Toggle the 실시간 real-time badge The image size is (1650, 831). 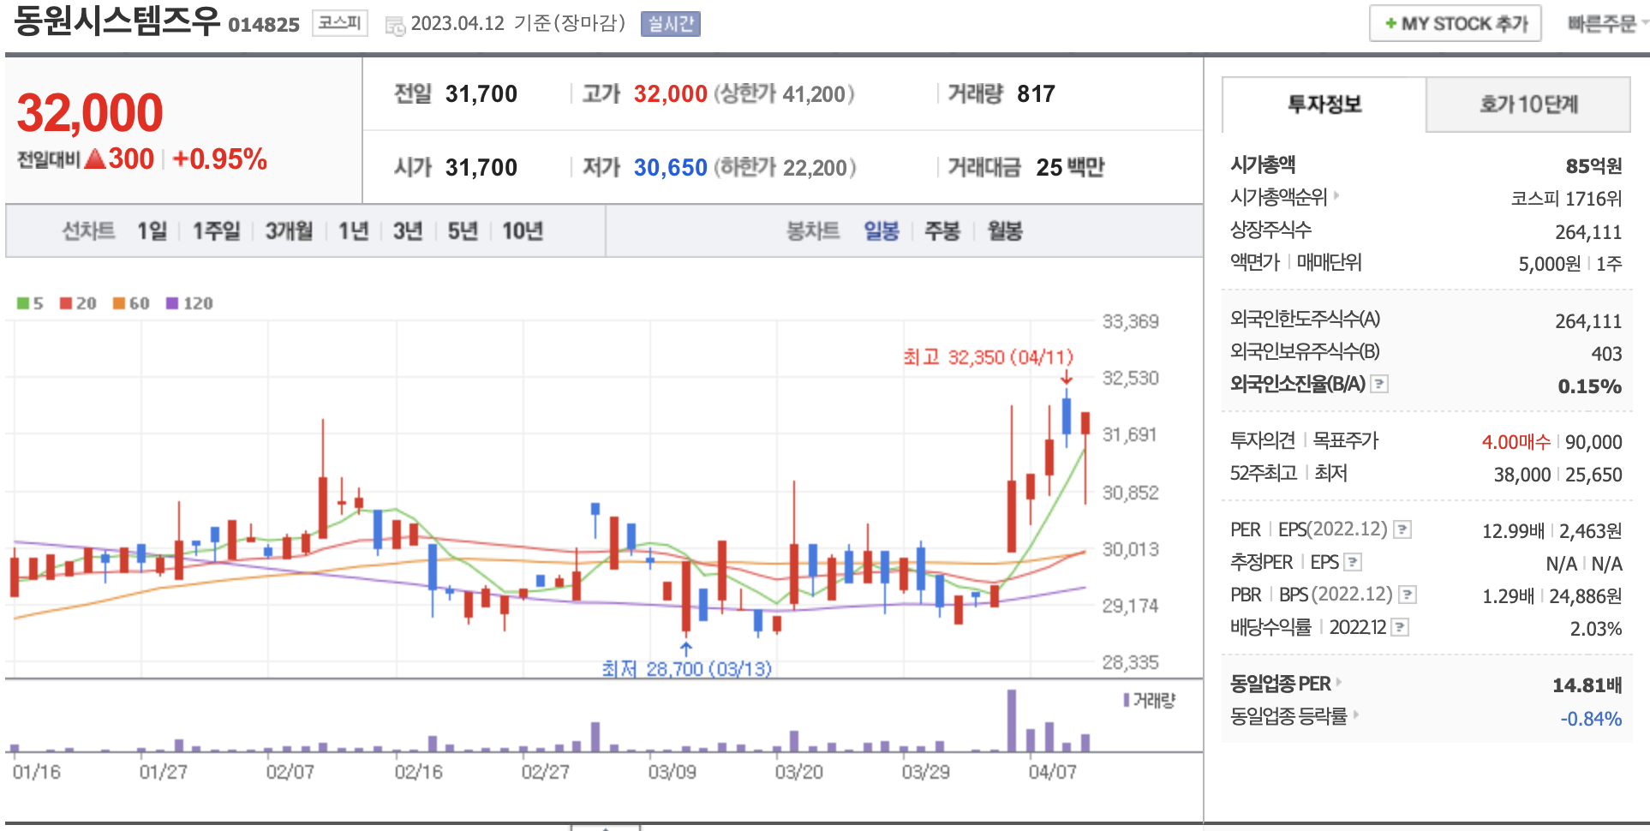670,24
